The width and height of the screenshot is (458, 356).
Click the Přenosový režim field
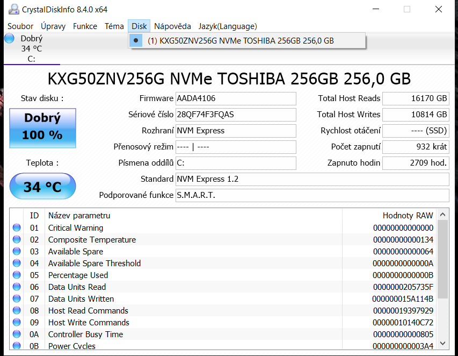[x=236, y=147]
